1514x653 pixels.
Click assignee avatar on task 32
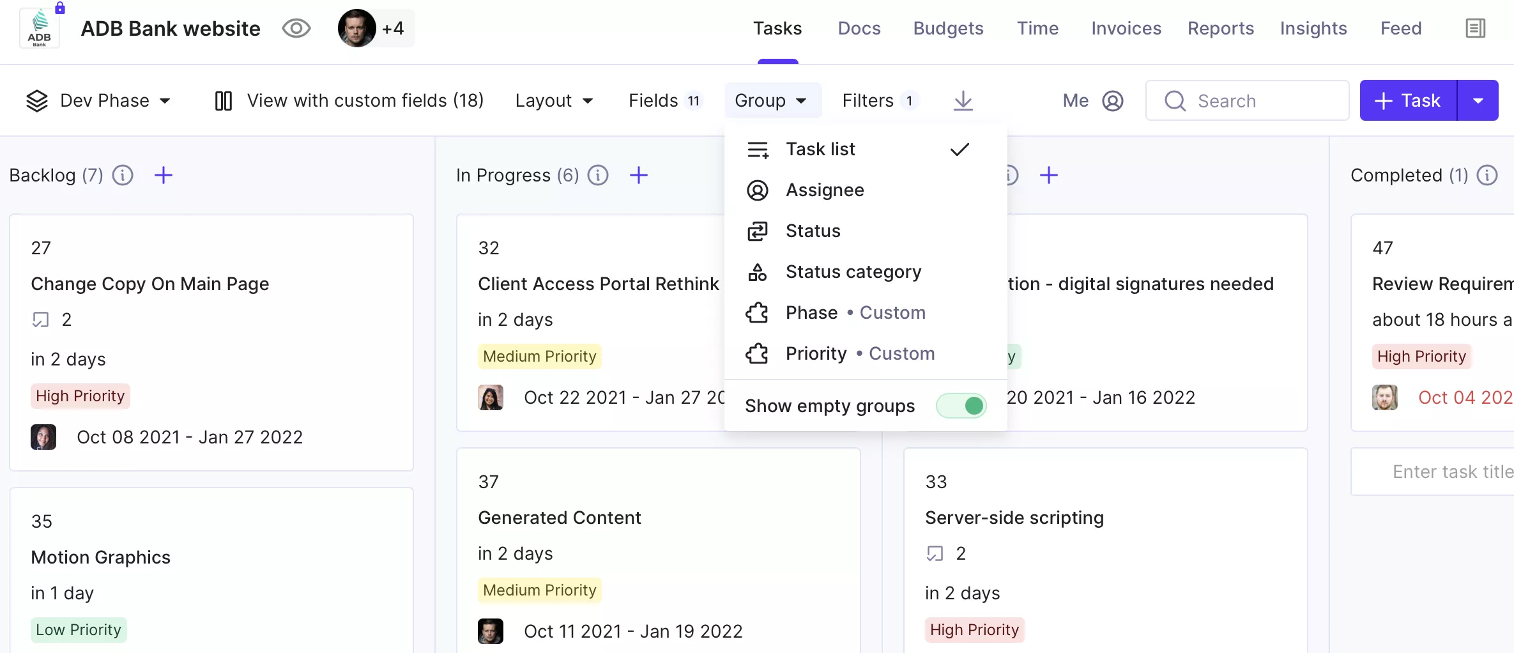pos(491,397)
